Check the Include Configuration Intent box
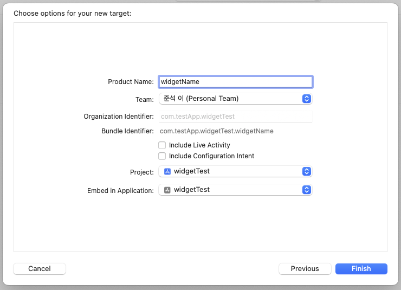 [x=162, y=156]
